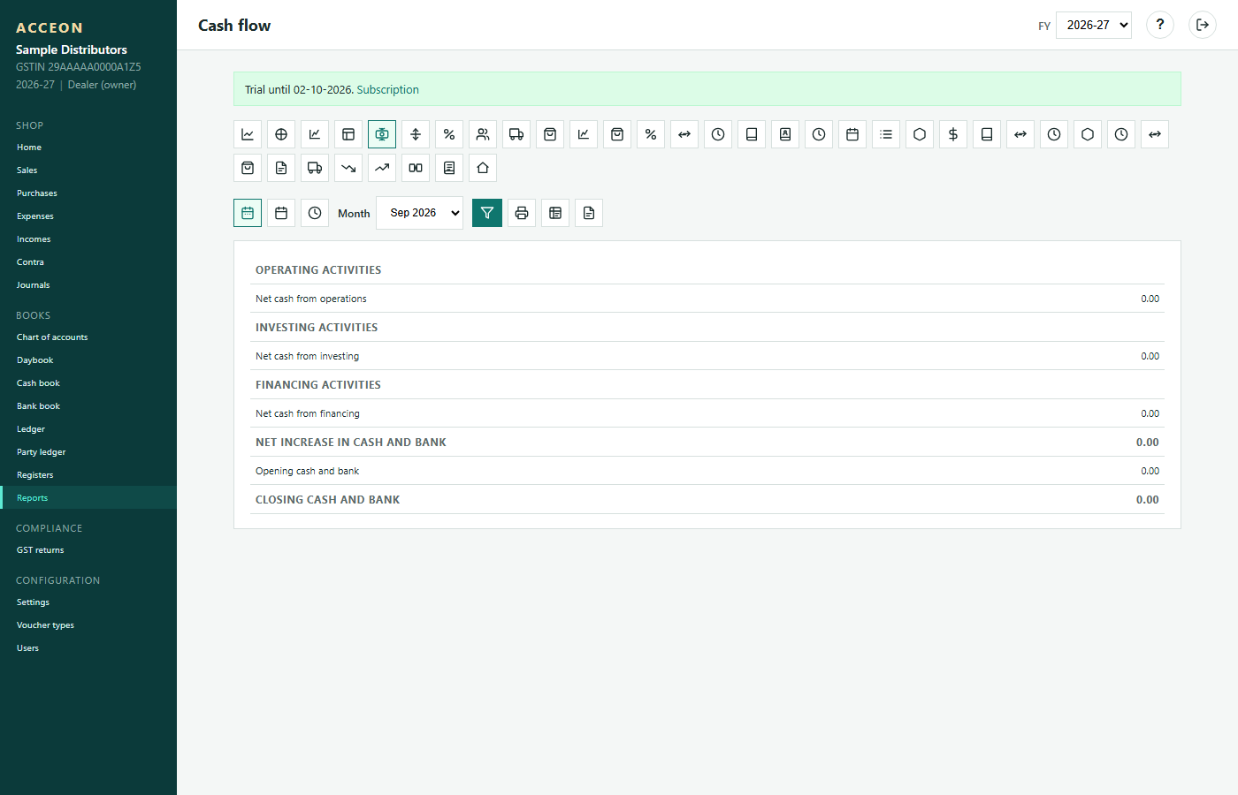1238x795 pixels.
Task: Open the layout panel report icon
Action: pos(348,134)
